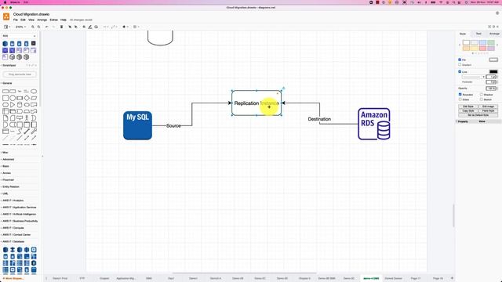
Task: Choose the light blue style preset swatch
Action: [483, 42]
